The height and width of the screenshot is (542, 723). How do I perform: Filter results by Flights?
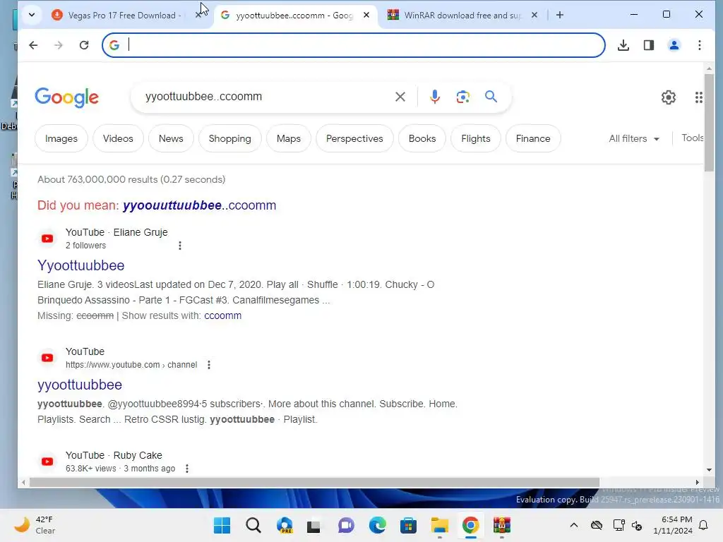476,139
